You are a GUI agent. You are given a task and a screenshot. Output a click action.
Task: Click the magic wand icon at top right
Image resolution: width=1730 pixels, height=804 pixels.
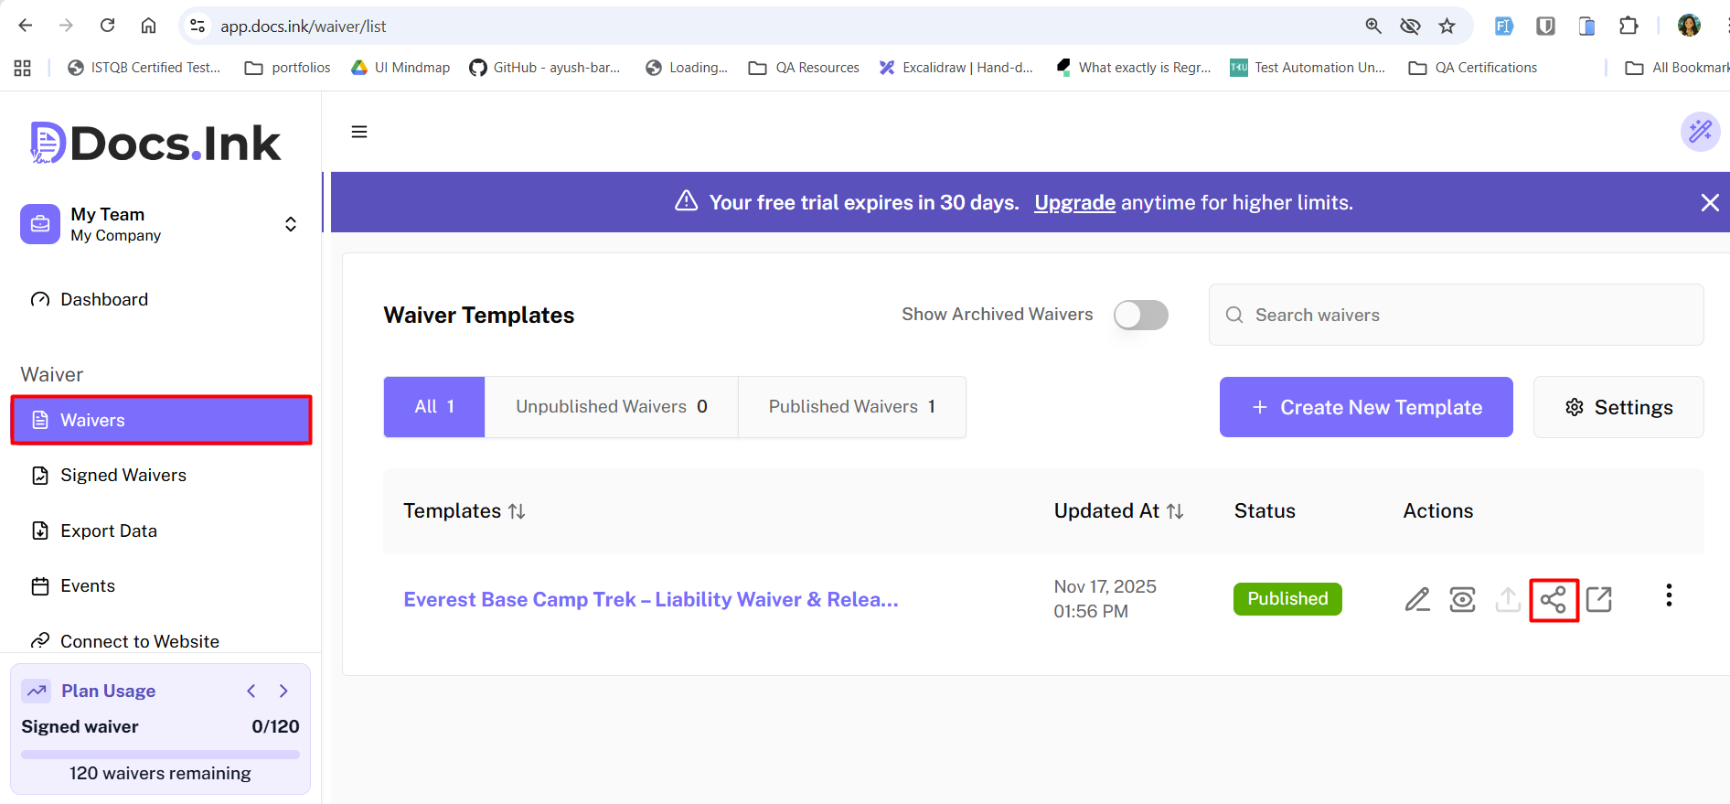(1700, 132)
